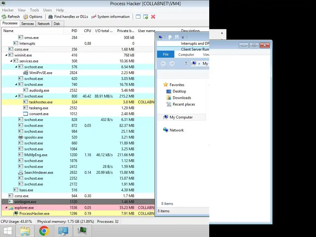Open Control Panel taskbar icon
316x237 pixels.
63,231
